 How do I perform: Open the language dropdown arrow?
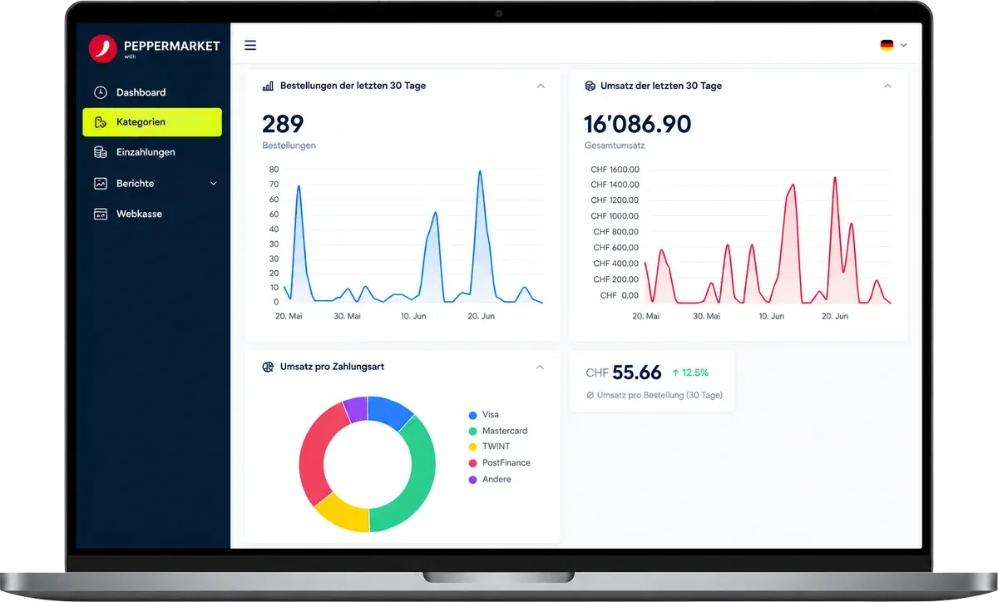[903, 45]
